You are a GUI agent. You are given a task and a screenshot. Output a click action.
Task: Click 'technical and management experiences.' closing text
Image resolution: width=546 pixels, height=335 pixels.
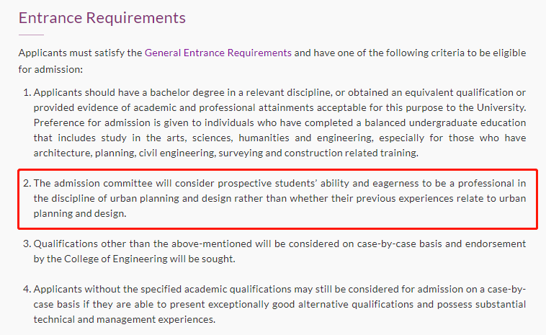coord(125,320)
